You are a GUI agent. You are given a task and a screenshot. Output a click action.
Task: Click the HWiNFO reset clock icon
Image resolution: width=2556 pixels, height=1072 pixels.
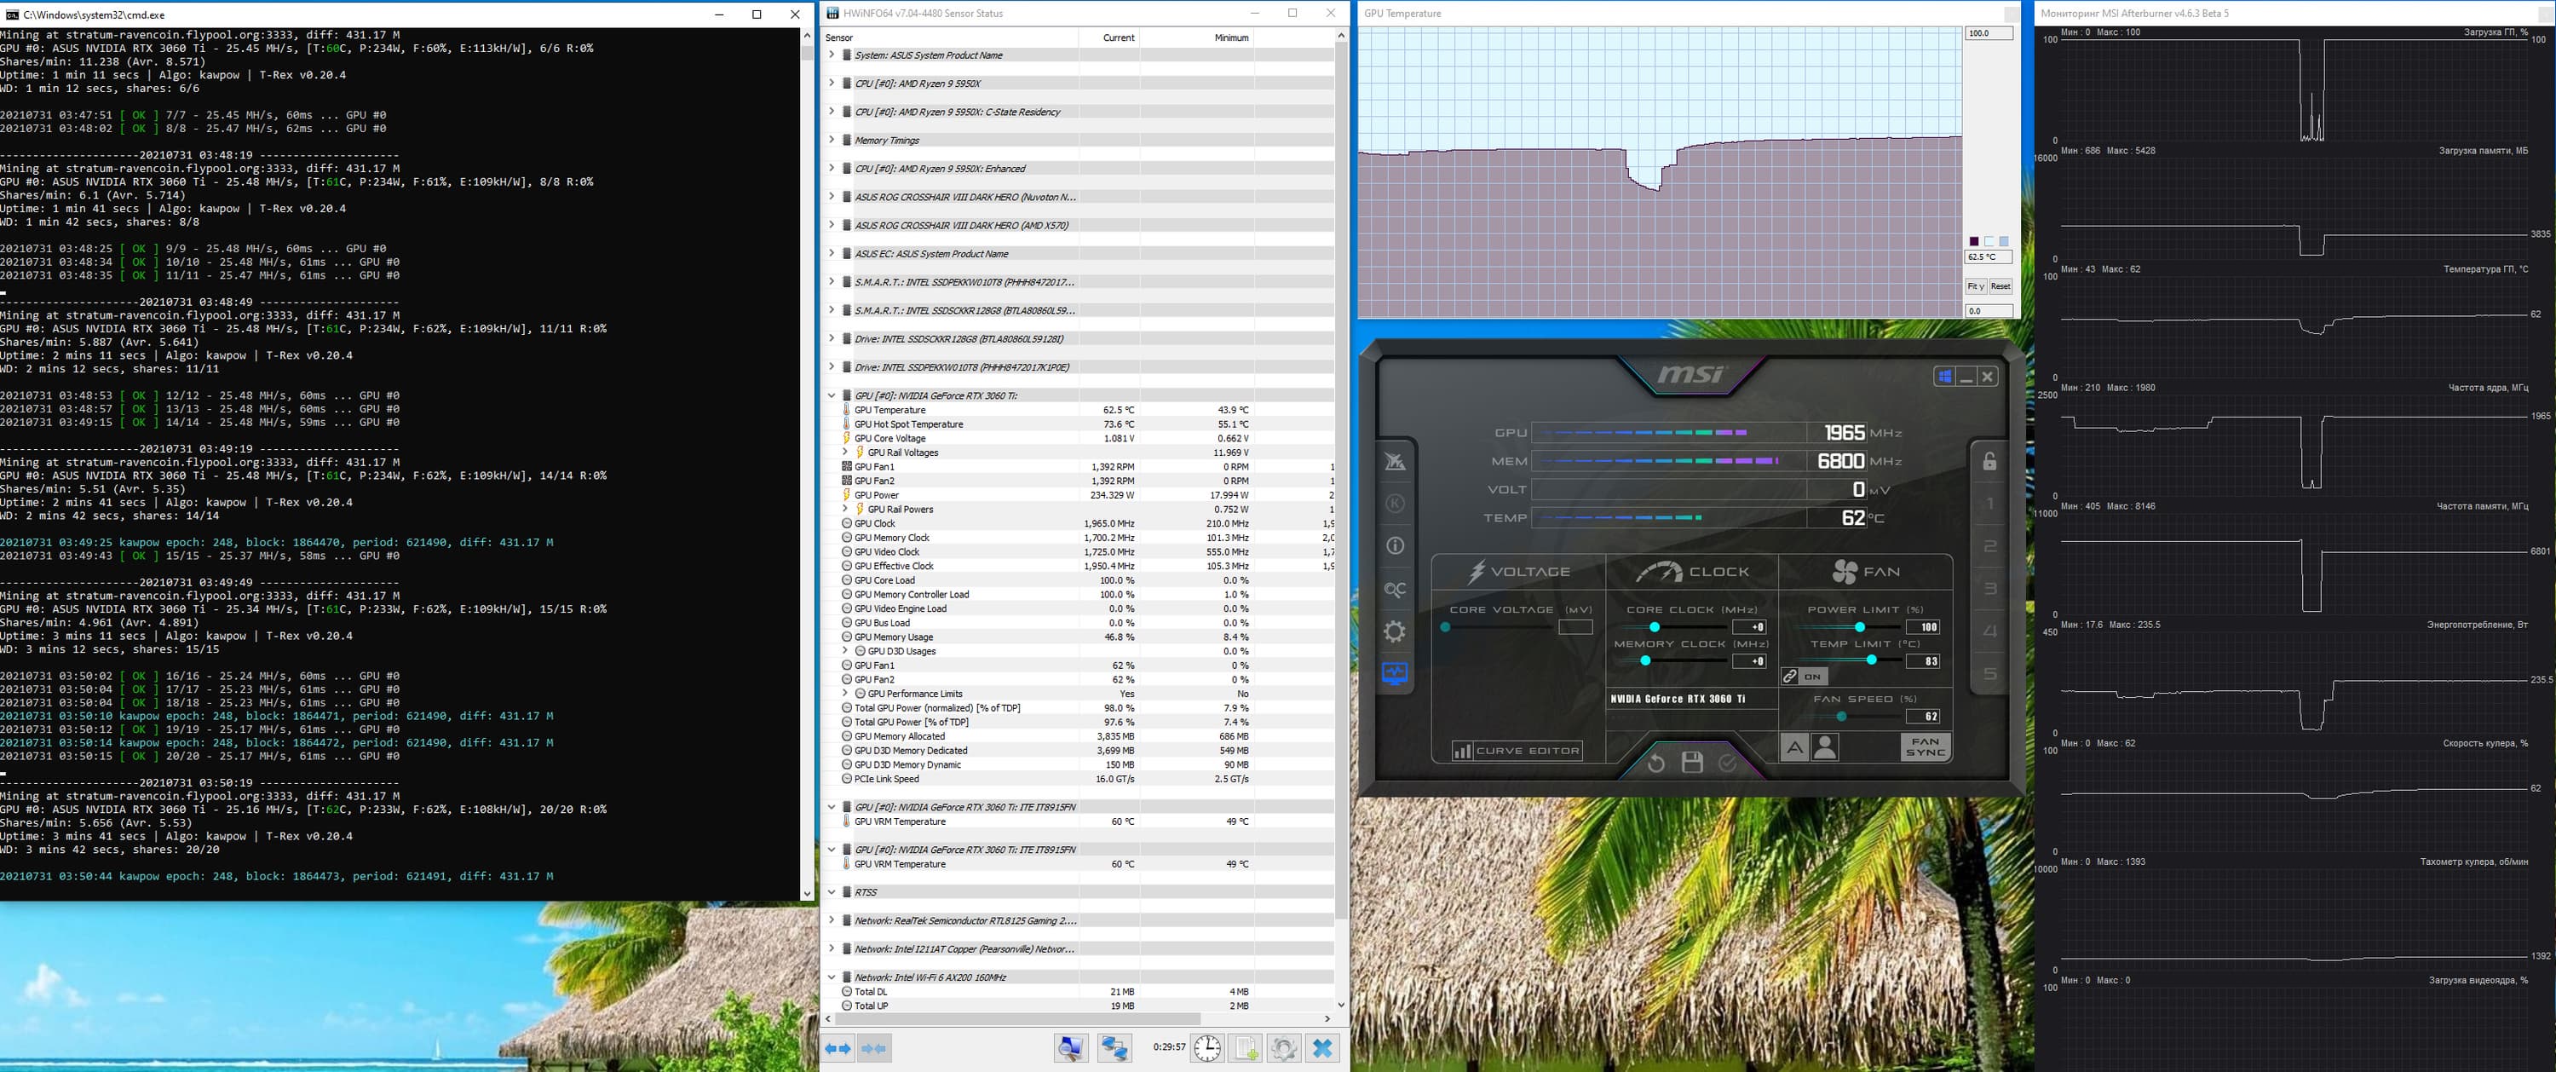pos(1206,1048)
